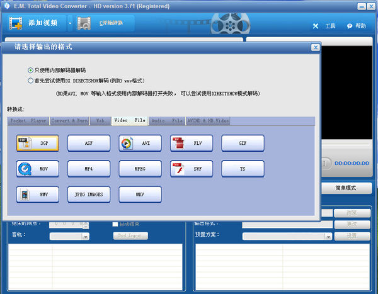
Task: Click the black video preview area
Action: [x=346, y=93]
